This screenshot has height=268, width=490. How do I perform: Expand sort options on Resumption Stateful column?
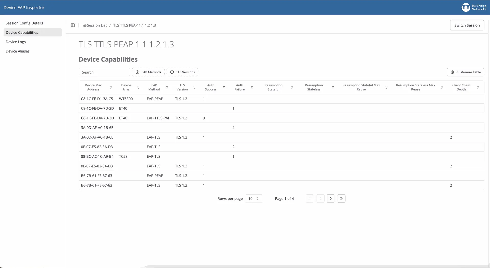[292, 87]
